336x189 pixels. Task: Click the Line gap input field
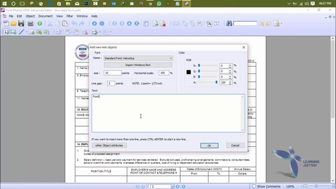tap(111, 83)
